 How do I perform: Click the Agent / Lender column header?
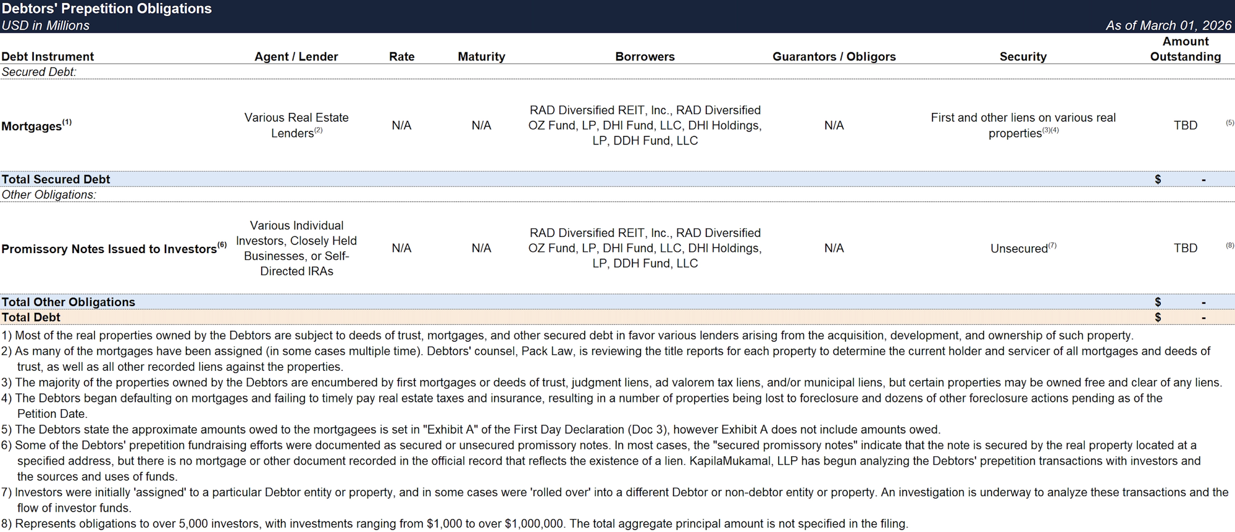(x=296, y=57)
